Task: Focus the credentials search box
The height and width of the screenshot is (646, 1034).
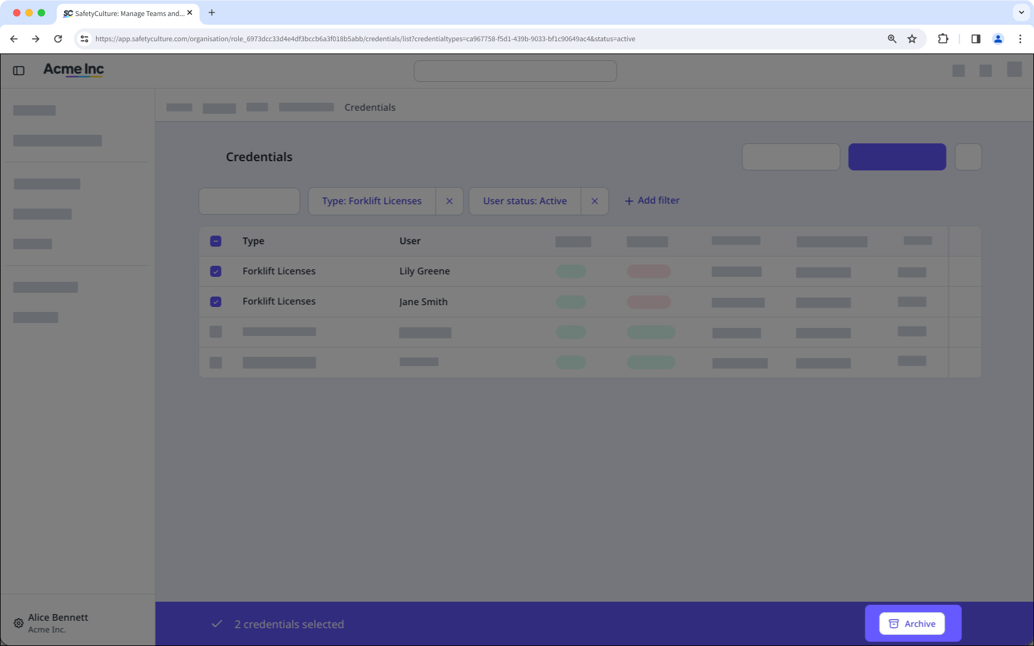Action: point(249,201)
